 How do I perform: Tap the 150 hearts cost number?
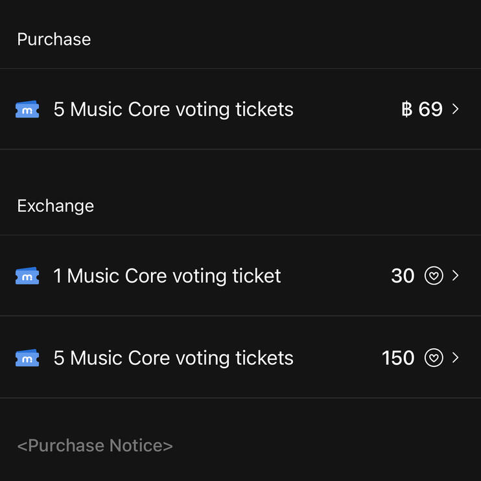(398, 358)
